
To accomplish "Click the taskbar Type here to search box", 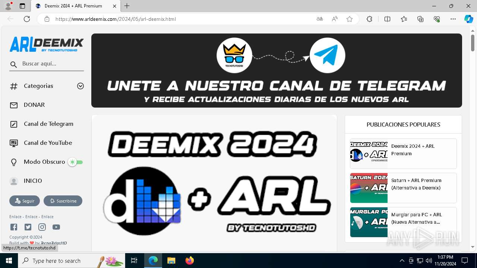I will click(72, 261).
